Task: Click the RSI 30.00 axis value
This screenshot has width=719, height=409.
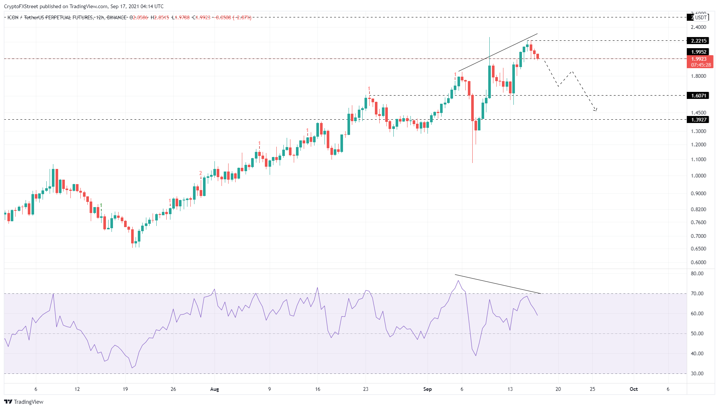Action: [697, 374]
